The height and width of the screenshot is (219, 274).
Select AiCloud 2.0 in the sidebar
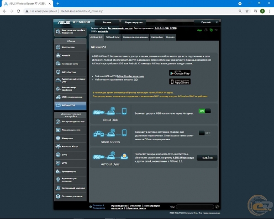pyautogui.click(x=70, y=105)
